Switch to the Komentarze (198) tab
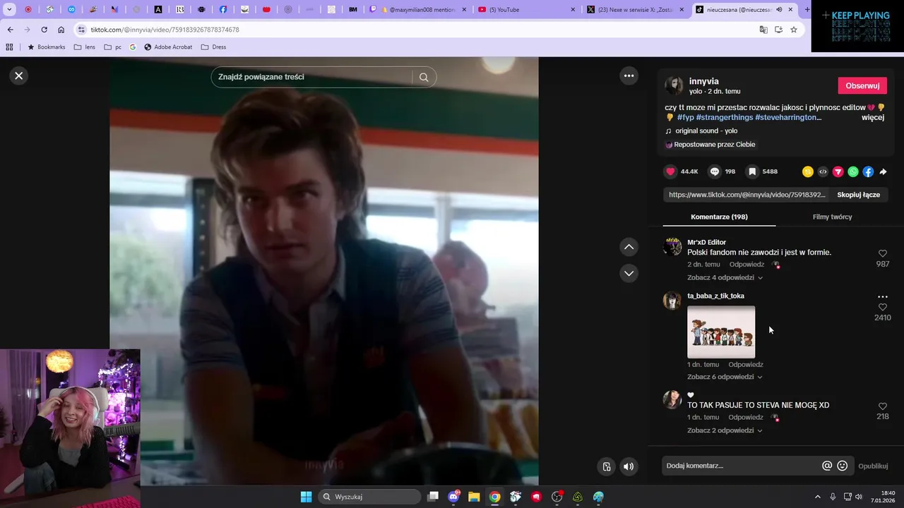The width and height of the screenshot is (904, 508). (719, 217)
